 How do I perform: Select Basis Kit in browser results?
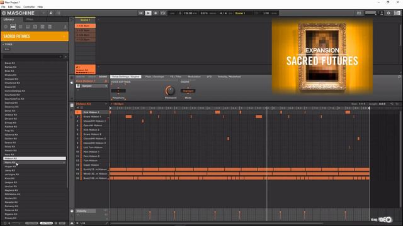pyautogui.click(x=35, y=63)
